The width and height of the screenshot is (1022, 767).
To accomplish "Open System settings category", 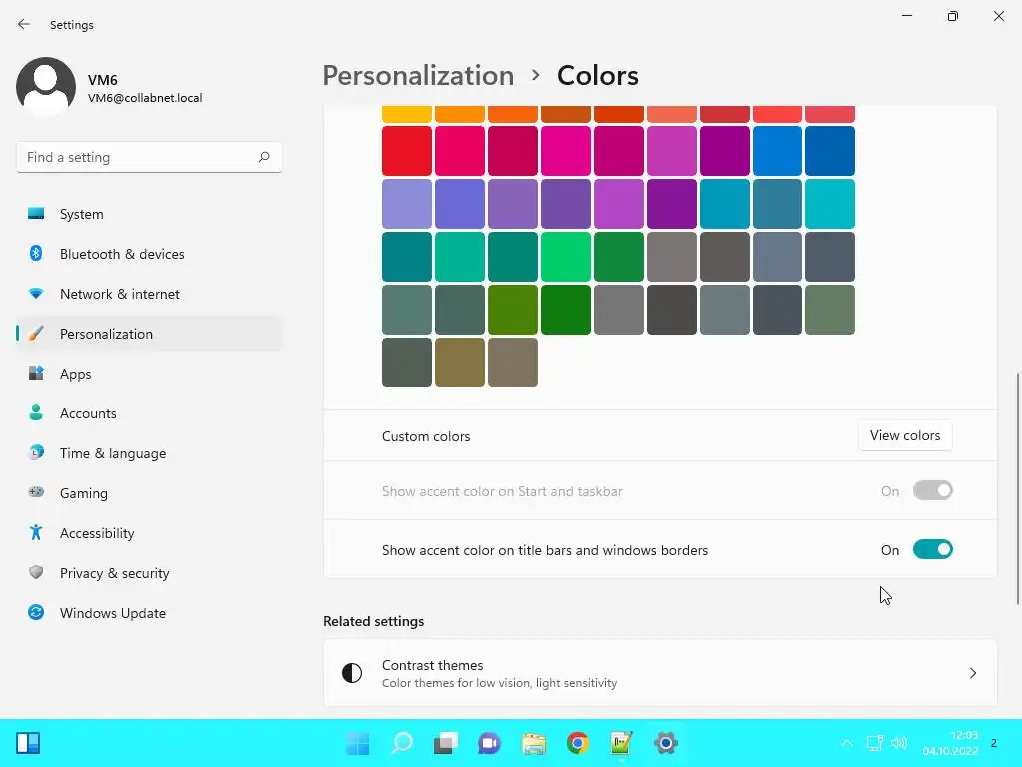I will click(x=150, y=214).
